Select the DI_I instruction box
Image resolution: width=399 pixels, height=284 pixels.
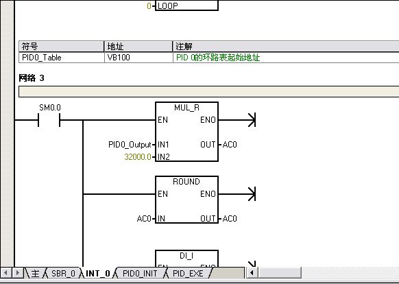186,259
